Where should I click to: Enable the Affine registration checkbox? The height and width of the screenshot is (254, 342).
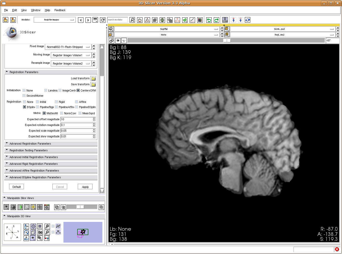point(77,102)
